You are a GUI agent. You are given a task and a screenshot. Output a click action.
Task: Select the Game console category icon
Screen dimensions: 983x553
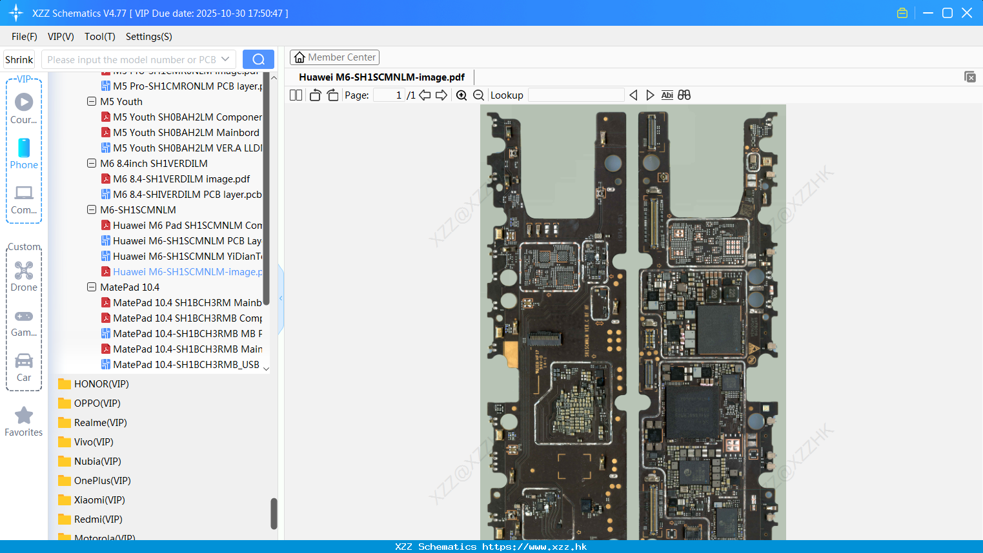[x=24, y=323]
